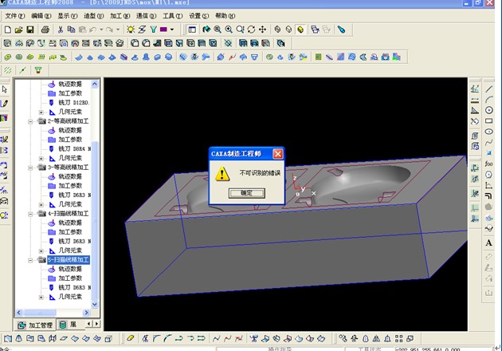Screen dimensions: 502x351
Task: Click the light bulb lighting icon
Action: tap(131, 30)
